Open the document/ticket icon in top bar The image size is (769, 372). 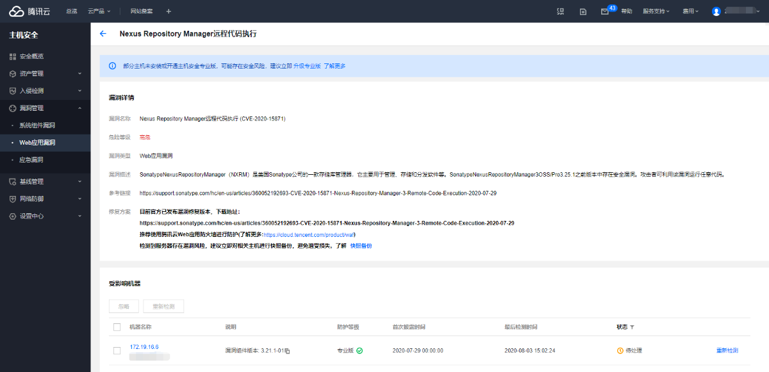(583, 11)
